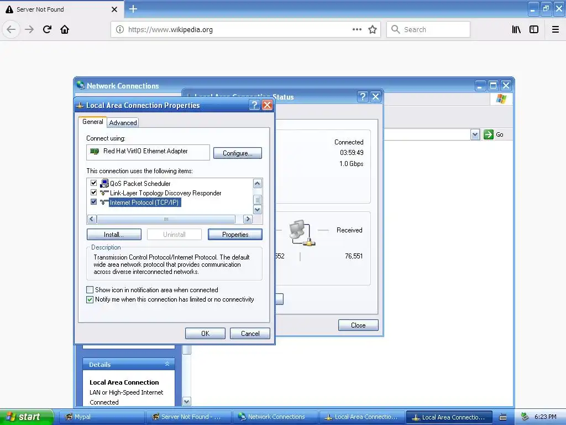Click the green Go arrow in Network Connections

click(489, 134)
